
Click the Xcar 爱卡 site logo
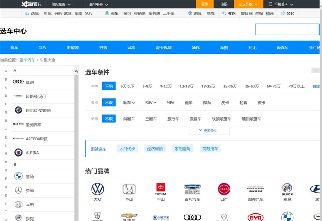(31, 4)
